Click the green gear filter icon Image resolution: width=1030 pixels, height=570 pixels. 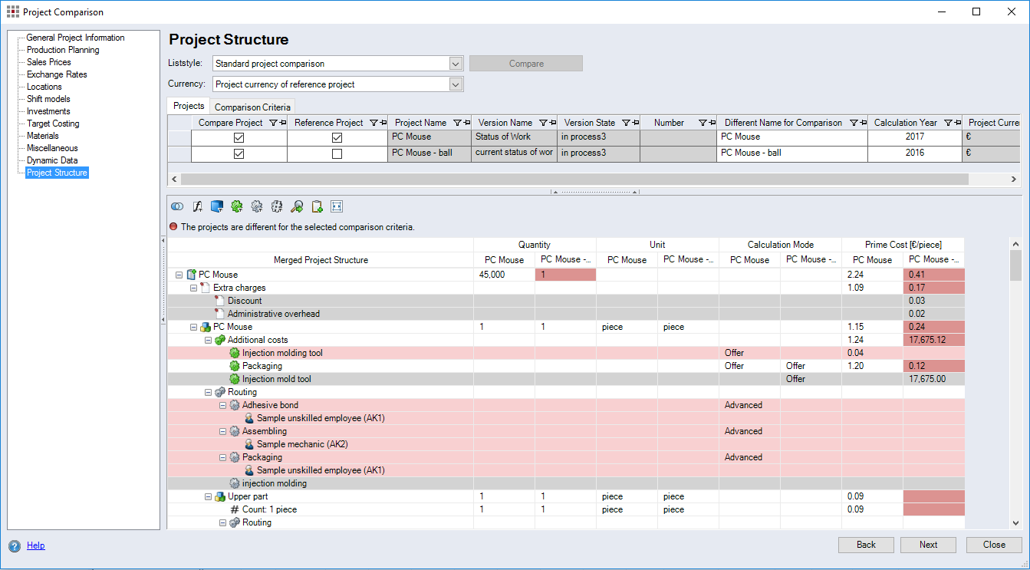[x=237, y=206]
